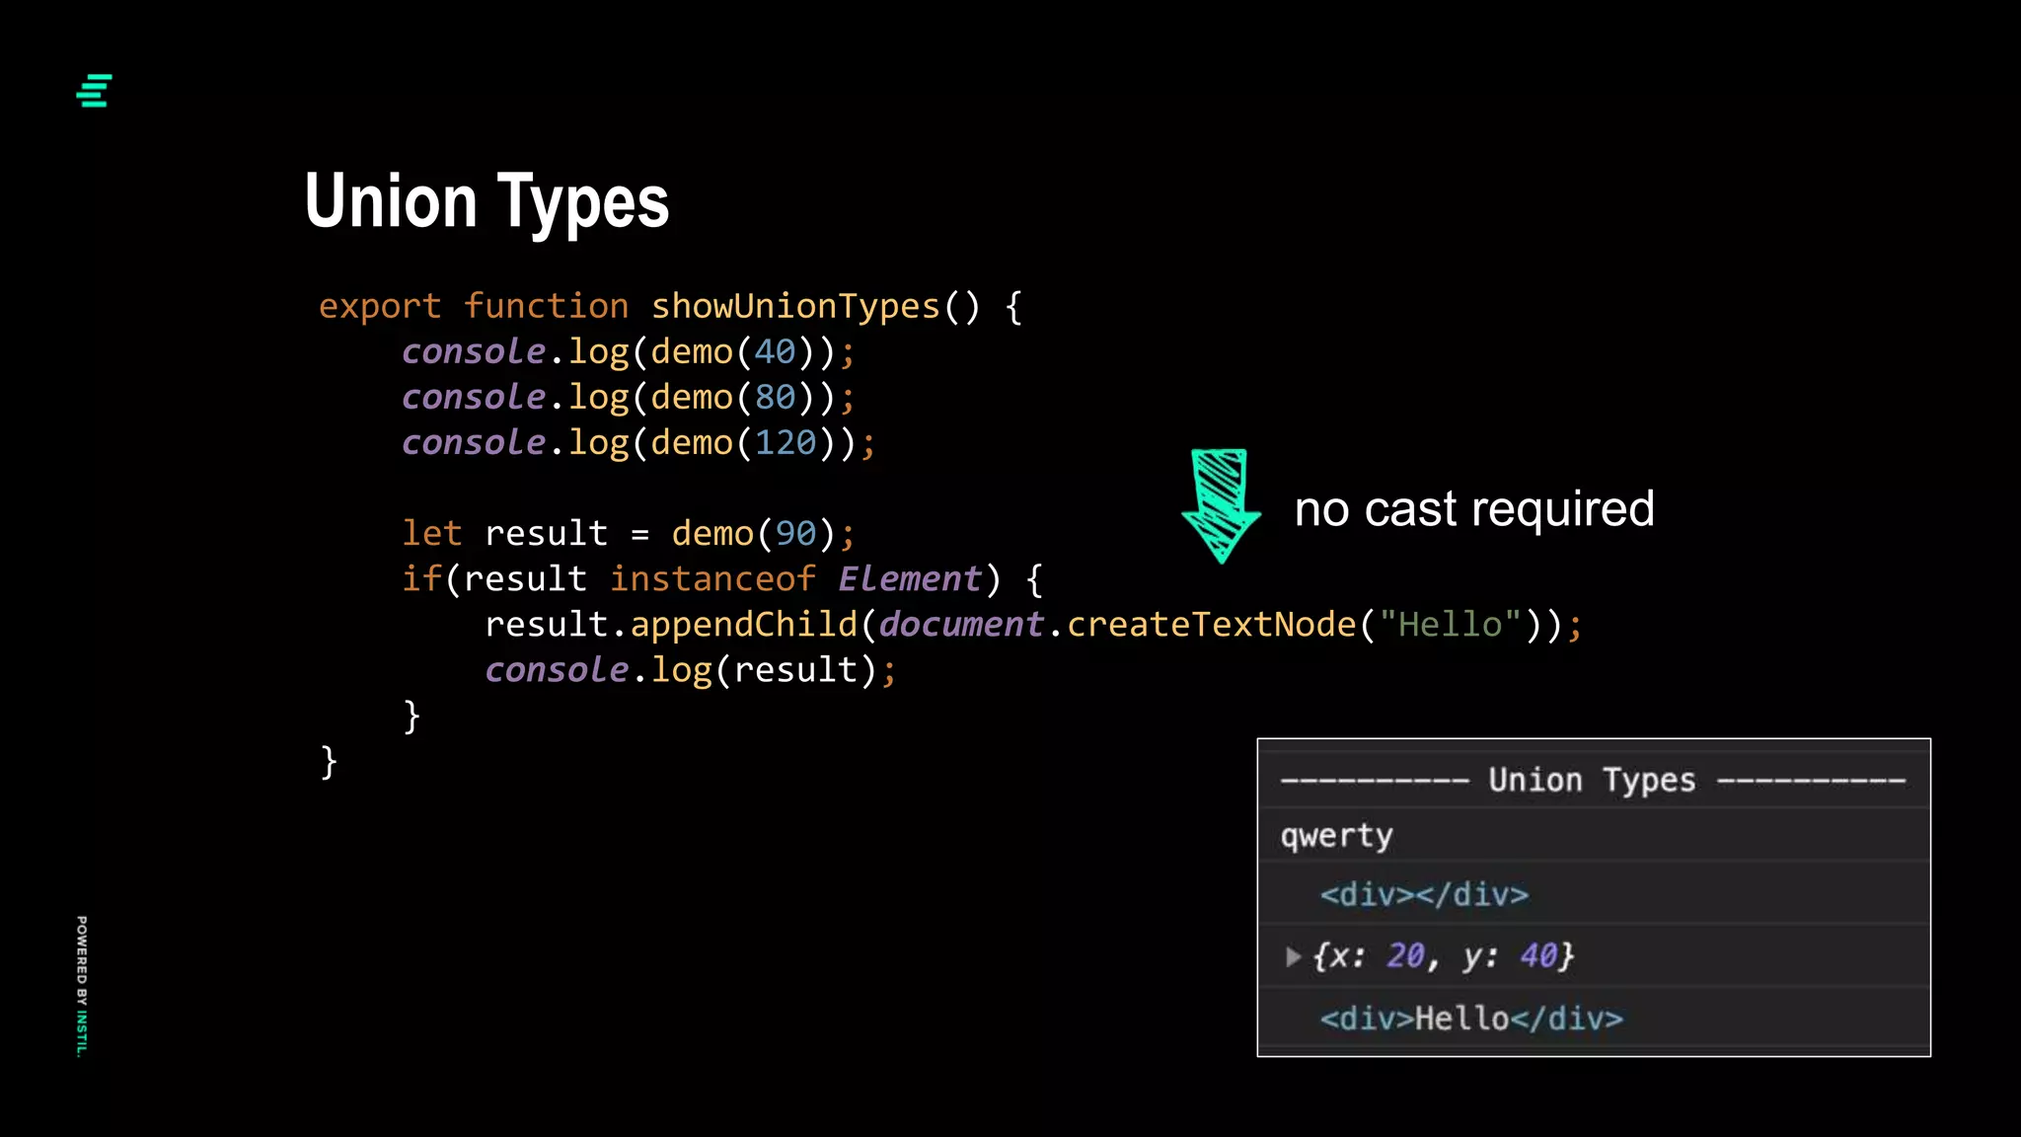Click 'let result = demo(90)' line
The image size is (2021, 1137).
coord(628,534)
